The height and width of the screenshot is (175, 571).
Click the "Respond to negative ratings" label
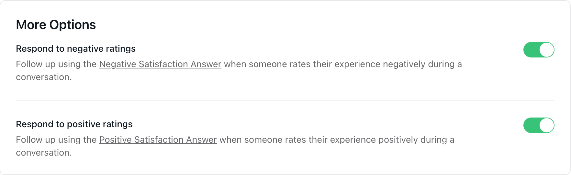pos(76,49)
